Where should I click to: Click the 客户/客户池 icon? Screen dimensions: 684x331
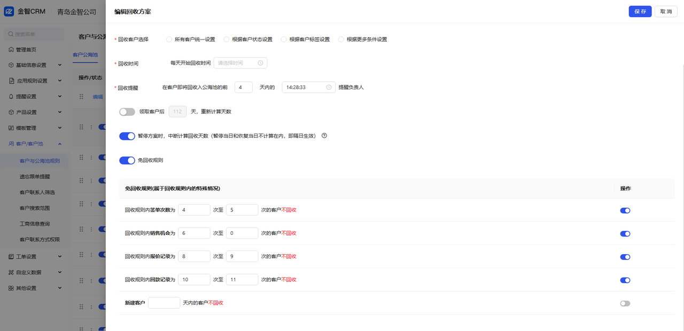coord(11,144)
